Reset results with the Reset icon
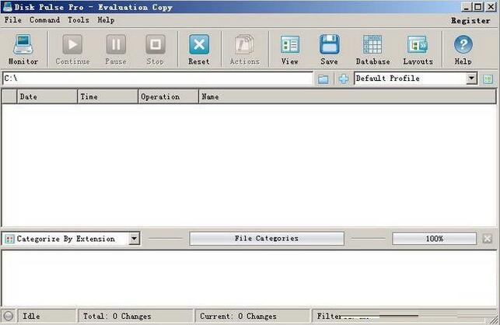Viewport: 500px width, 325px height. [x=199, y=49]
